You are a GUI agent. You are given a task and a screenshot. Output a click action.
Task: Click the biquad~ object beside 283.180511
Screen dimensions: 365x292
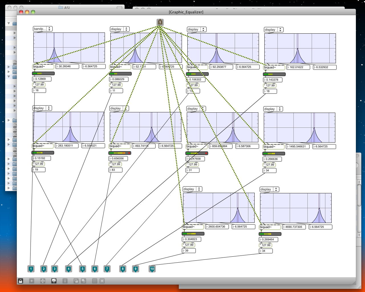[x=42, y=146]
